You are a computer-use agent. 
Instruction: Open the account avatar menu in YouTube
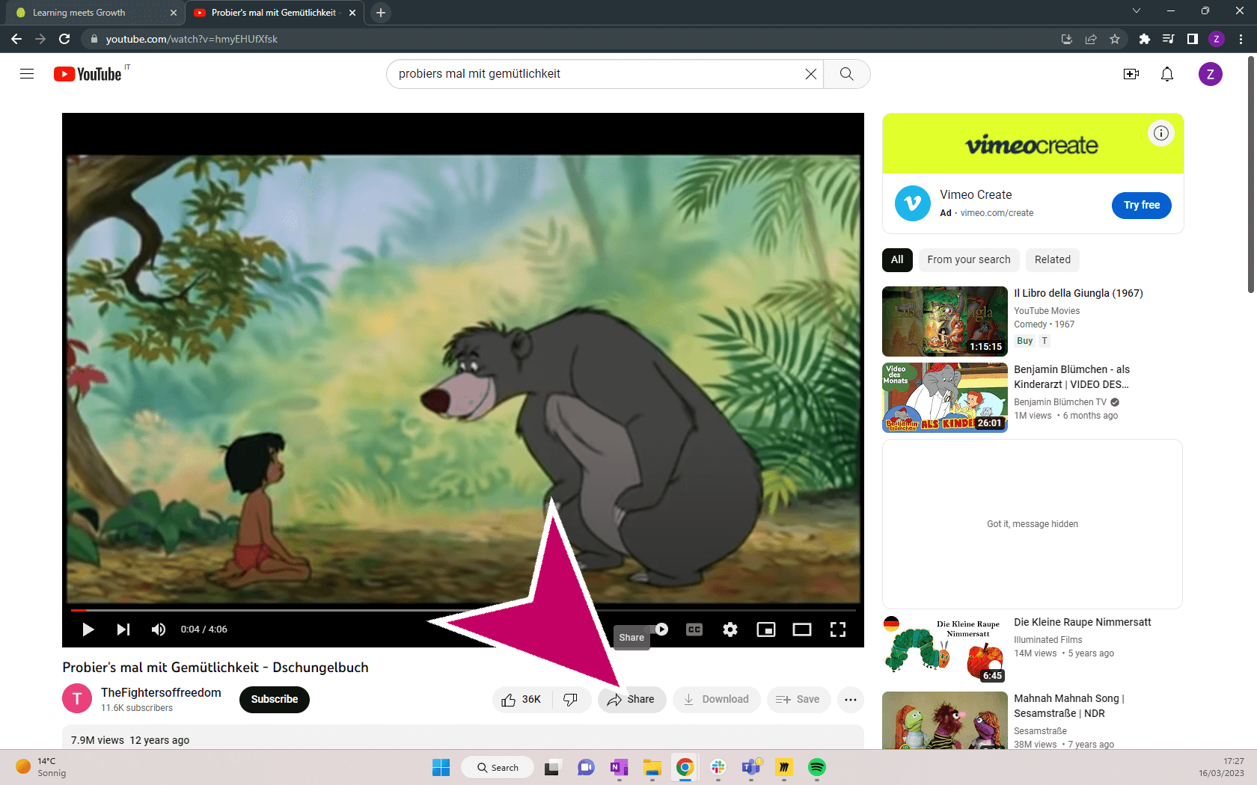click(x=1210, y=74)
